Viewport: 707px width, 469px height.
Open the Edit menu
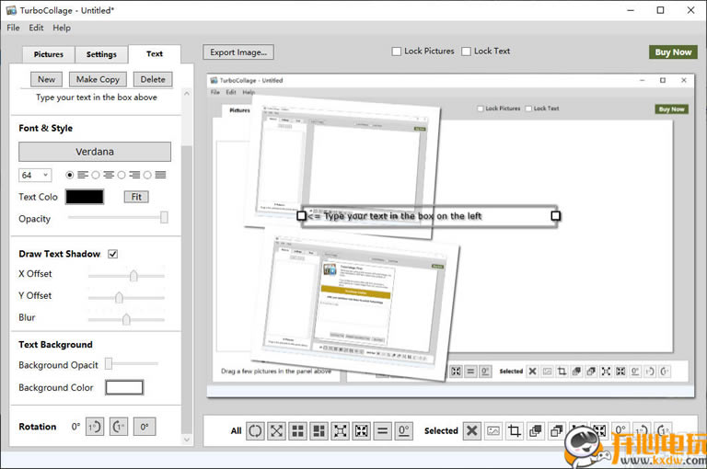point(36,28)
